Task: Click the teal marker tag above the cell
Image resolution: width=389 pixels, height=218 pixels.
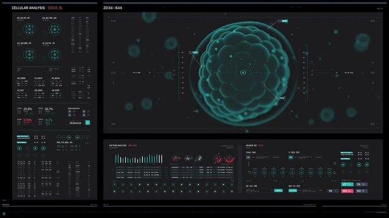Action: (285, 21)
